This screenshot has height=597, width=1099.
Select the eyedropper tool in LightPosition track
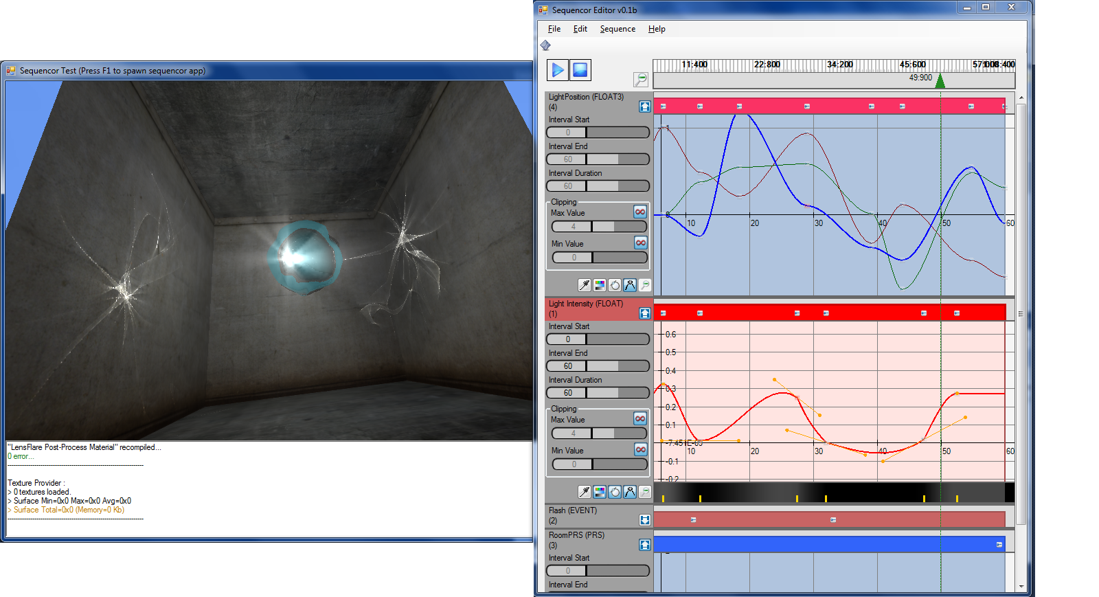pyautogui.click(x=585, y=285)
